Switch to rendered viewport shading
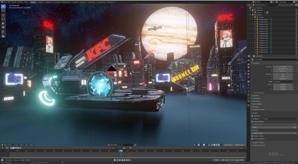The height and width of the screenshot is (164, 298). pyautogui.click(x=219, y=145)
